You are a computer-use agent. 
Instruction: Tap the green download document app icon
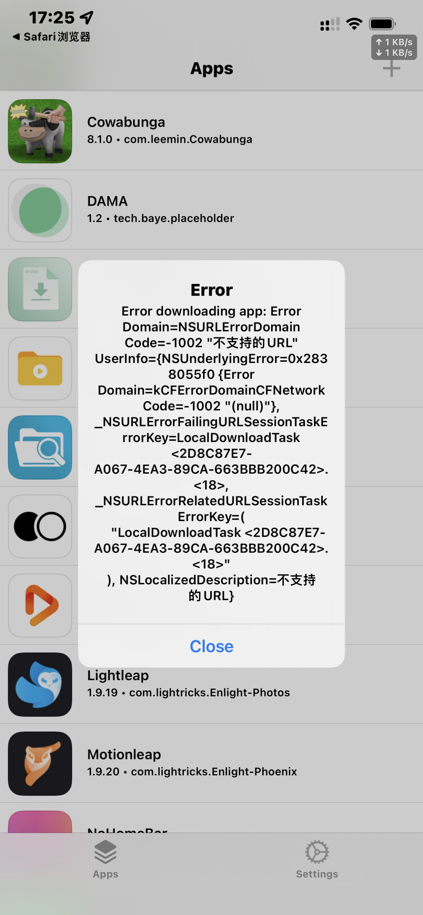coord(40,289)
